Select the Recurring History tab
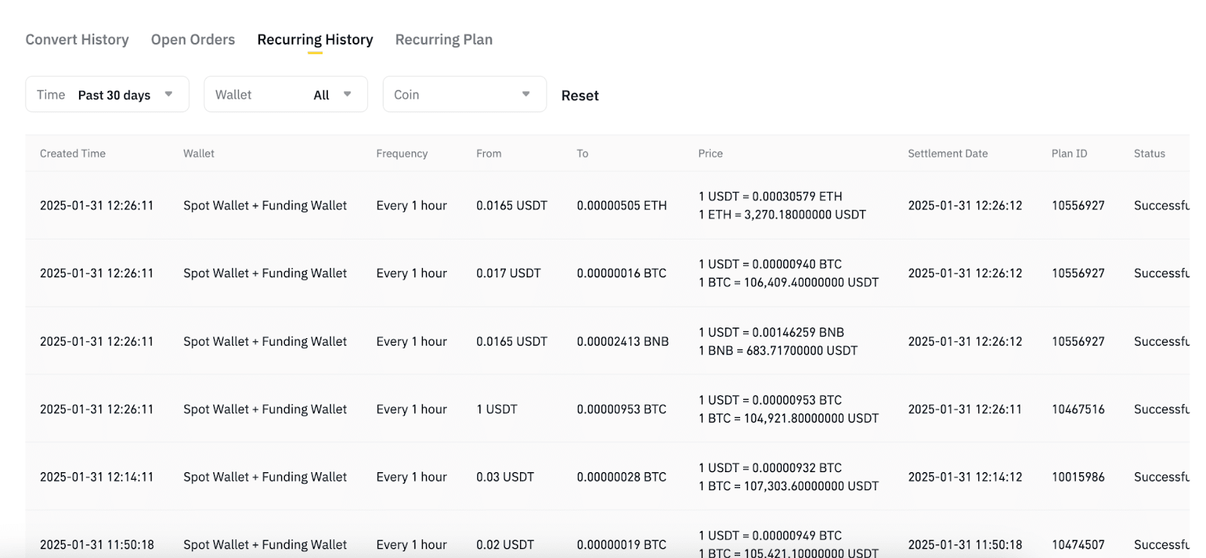 [315, 40]
